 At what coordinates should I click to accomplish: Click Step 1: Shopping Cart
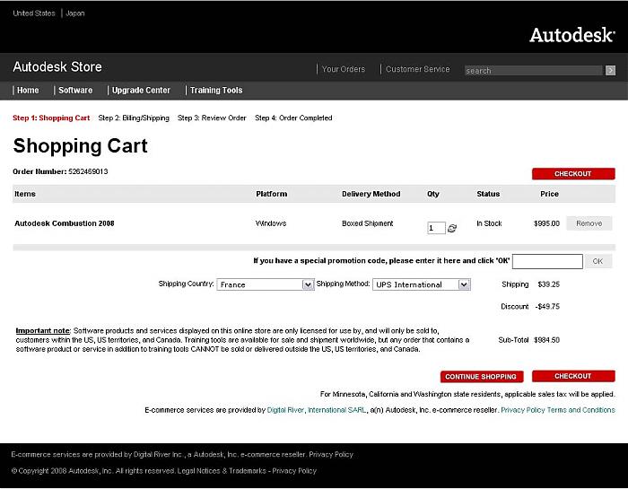[51, 118]
